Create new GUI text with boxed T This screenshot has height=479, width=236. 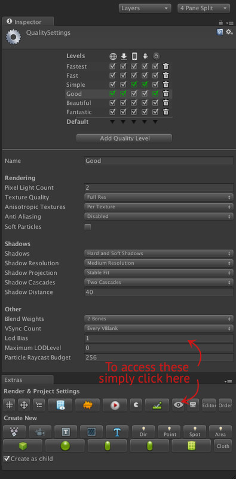tap(66, 432)
